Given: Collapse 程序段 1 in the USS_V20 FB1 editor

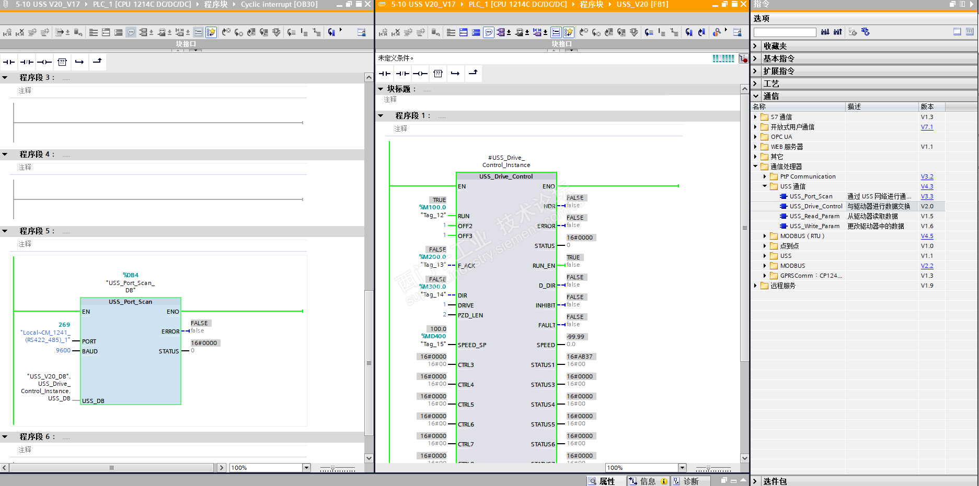Looking at the screenshot, I should click(381, 116).
